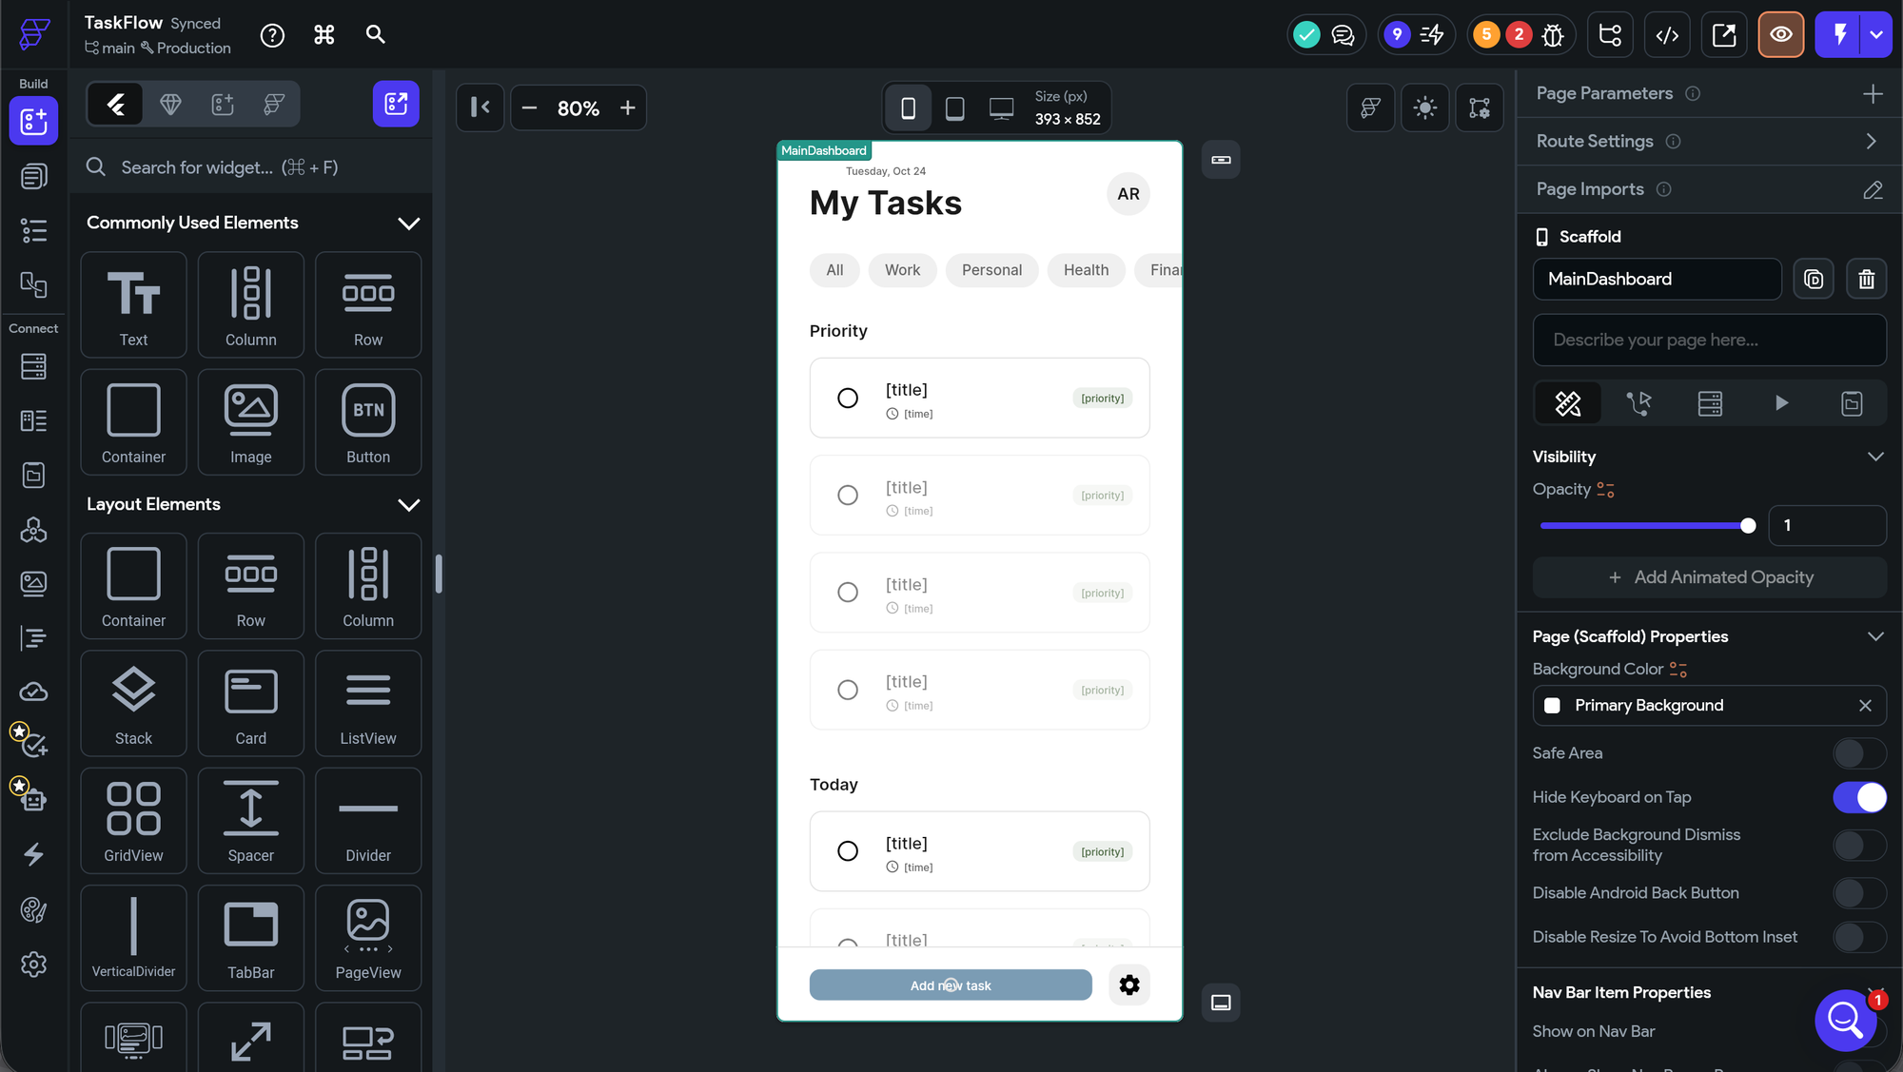Add the ListView widget tile
Screen dimensions: 1903x1072
[x=368, y=704]
